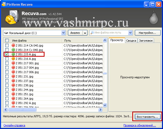The width and height of the screenshot is (163, 129).
Task: Uncheck the box for Z 051 215 A.jpg
Action: coord(7,54)
